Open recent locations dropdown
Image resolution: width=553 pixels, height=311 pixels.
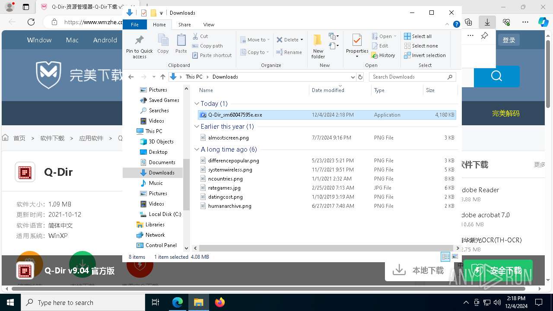pyautogui.click(x=154, y=77)
